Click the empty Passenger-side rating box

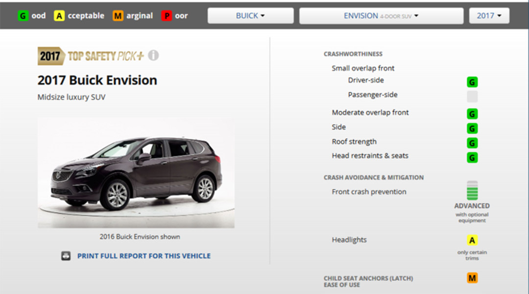click(472, 97)
